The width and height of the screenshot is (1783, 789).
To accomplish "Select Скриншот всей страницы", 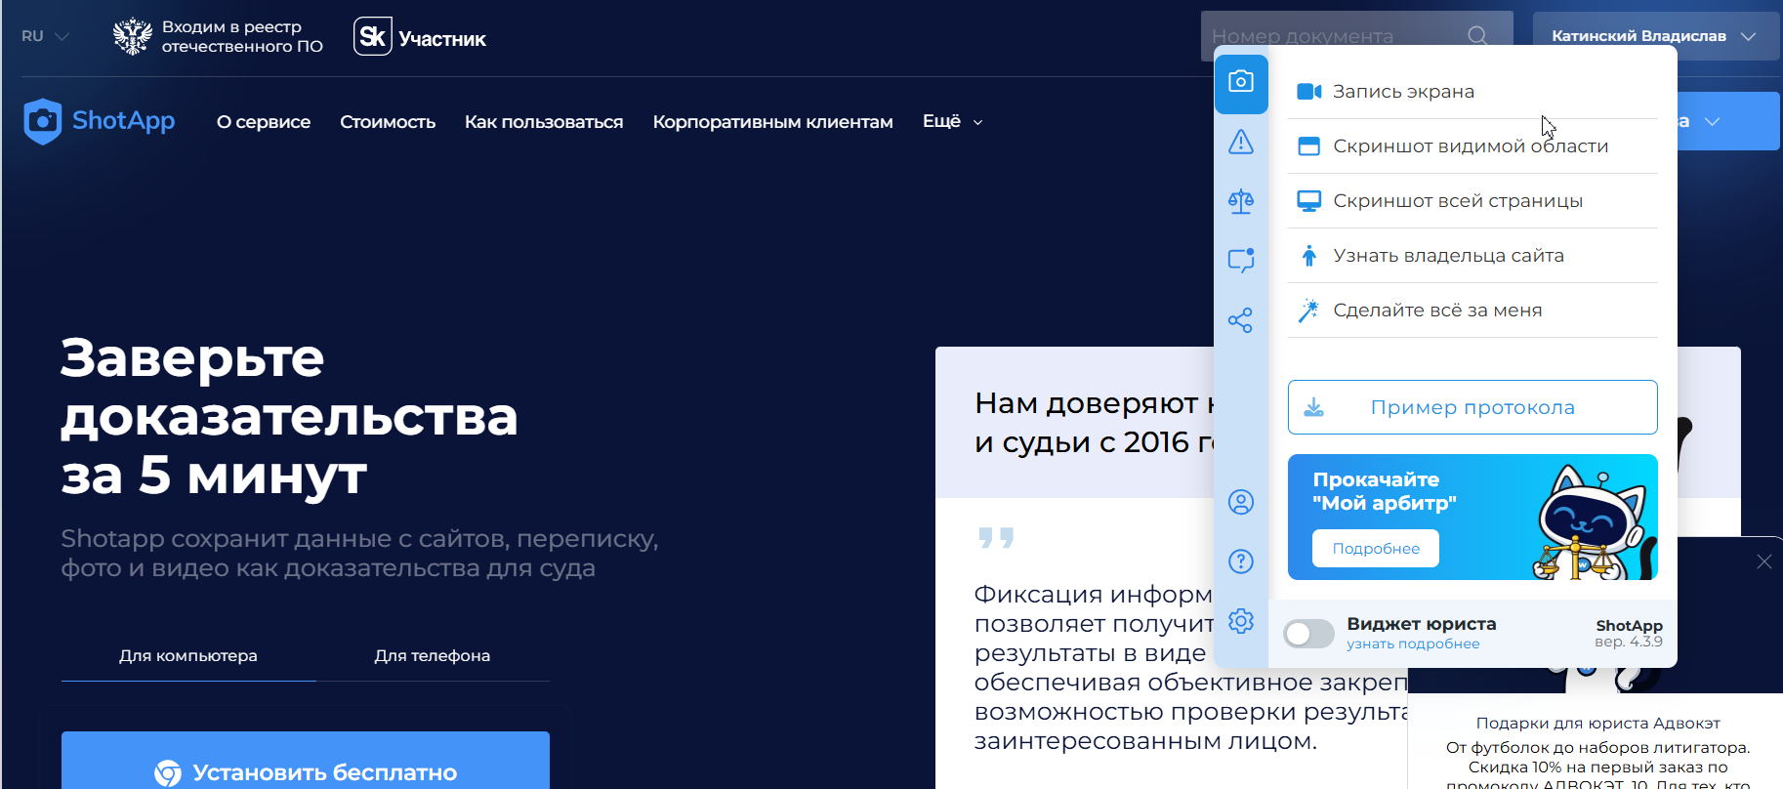I will pyautogui.click(x=1472, y=201).
